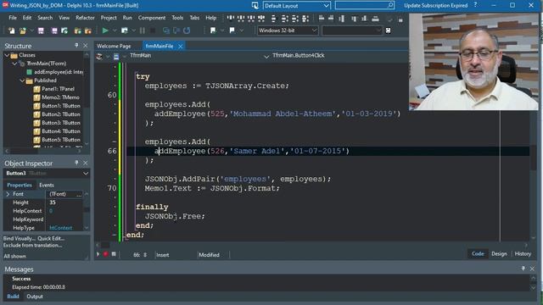Click the View Unit bookmark icon
The height and width of the screenshot is (305, 543).
232,30
